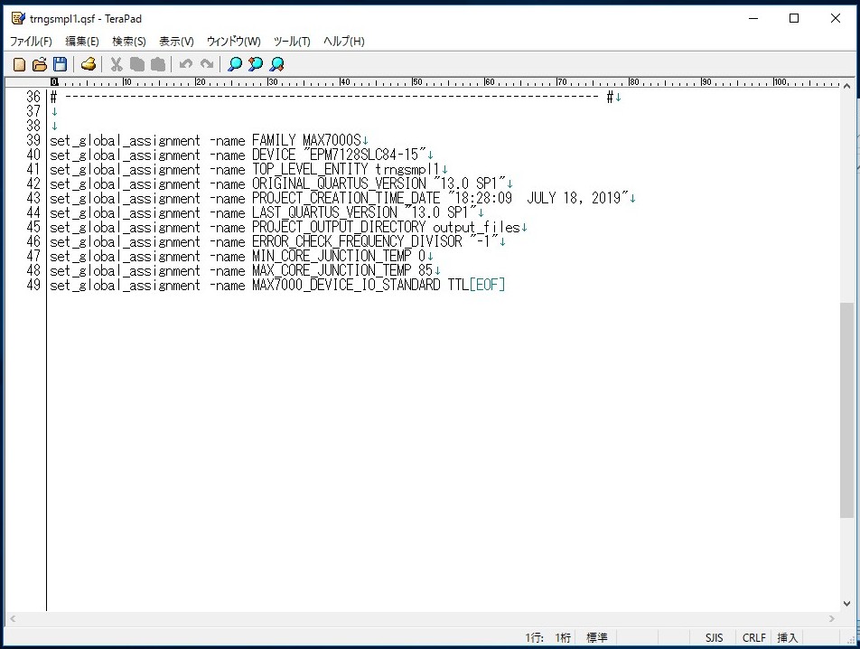Click the vertical scrollbar thumb
The image size is (860, 649).
point(846,409)
